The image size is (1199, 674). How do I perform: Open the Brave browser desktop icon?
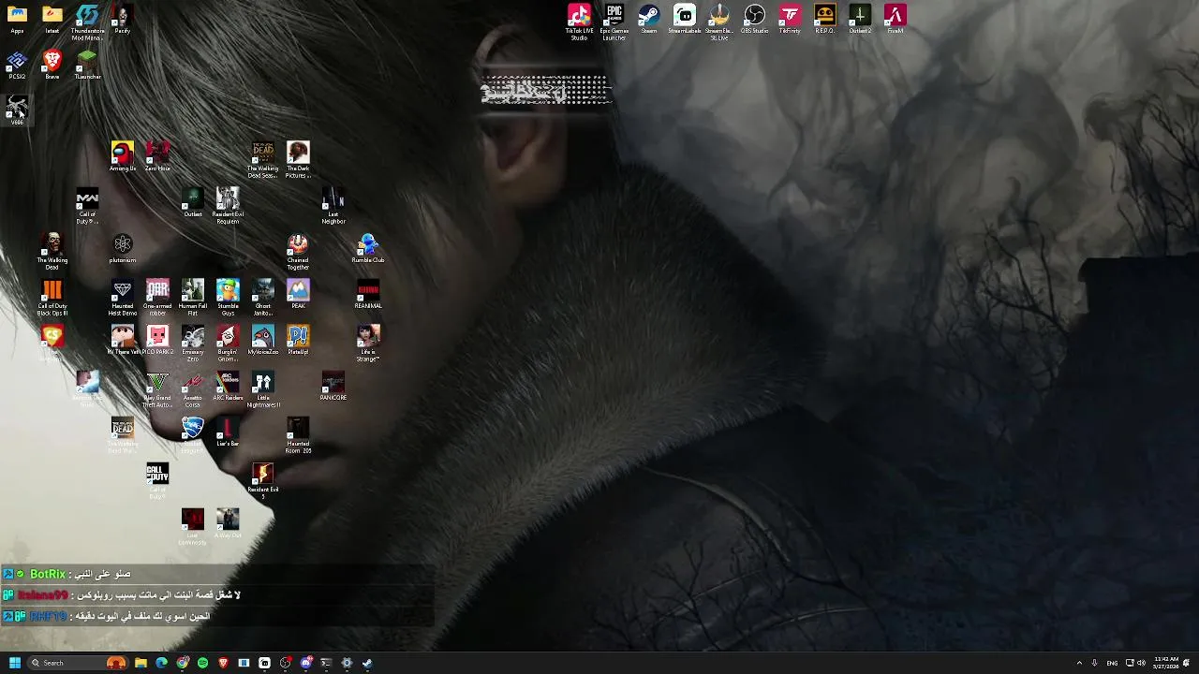pos(52,65)
